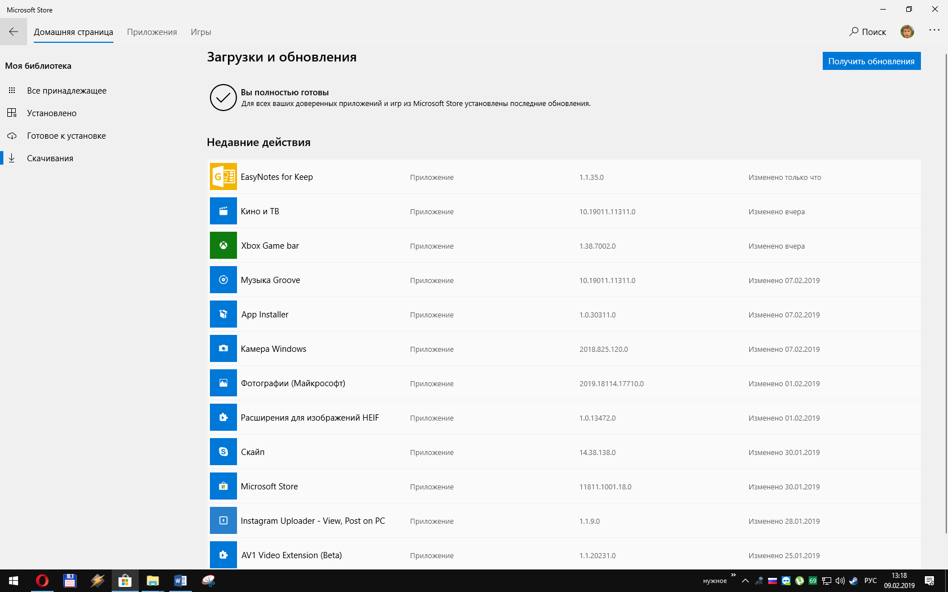Screen dimensions: 948x592
Task: Click 'Изменено 25.01.2019' date text
Action: pyautogui.click(x=784, y=556)
